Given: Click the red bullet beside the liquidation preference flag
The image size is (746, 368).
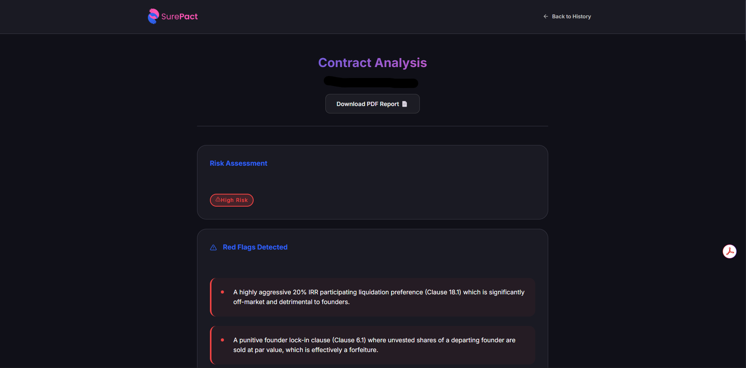Looking at the screenshot, I should [x=222, y=292].
